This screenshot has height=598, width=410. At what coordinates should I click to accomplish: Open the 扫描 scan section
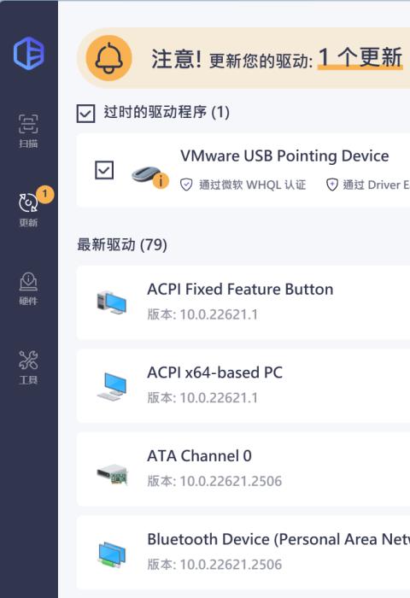coord(28,131)
